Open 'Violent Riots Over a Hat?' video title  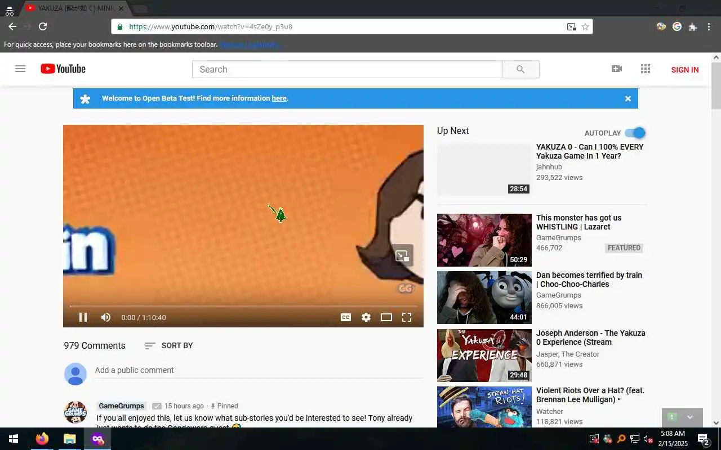(x=590, y=395)
